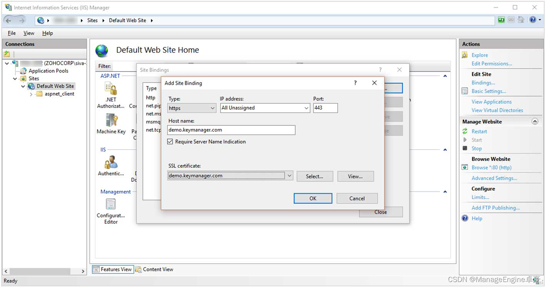Click the Add FTP Publishing... link
This screenshot has height=287, width=546.
coord(496,208)
